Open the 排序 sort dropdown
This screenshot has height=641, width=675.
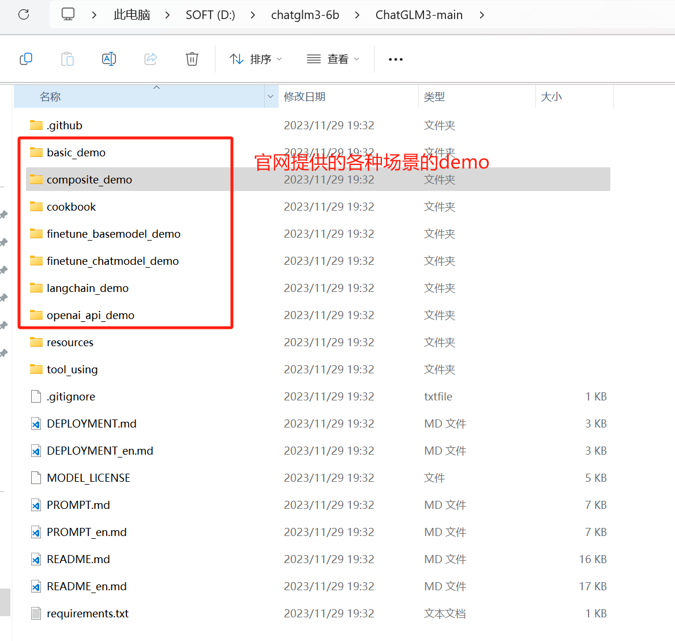point(256,59)
